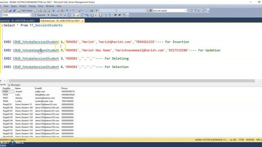Click the 'For Selection' EXEC line
The height and width of the screenshot is (147, 262).
point(66,67)
